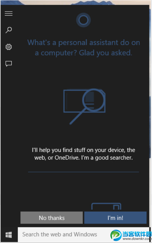
Task: Click the heading about a personal assistant
Action: [x=83, y=48]
